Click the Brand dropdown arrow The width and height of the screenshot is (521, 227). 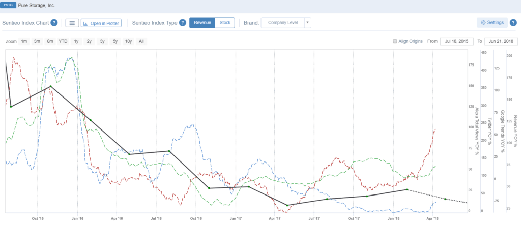click(307, 23)
